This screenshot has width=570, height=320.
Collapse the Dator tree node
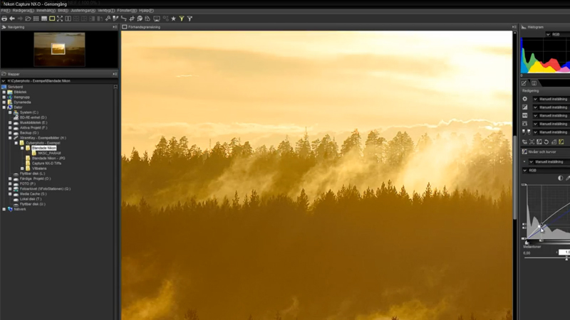click(x=4, y=107)
